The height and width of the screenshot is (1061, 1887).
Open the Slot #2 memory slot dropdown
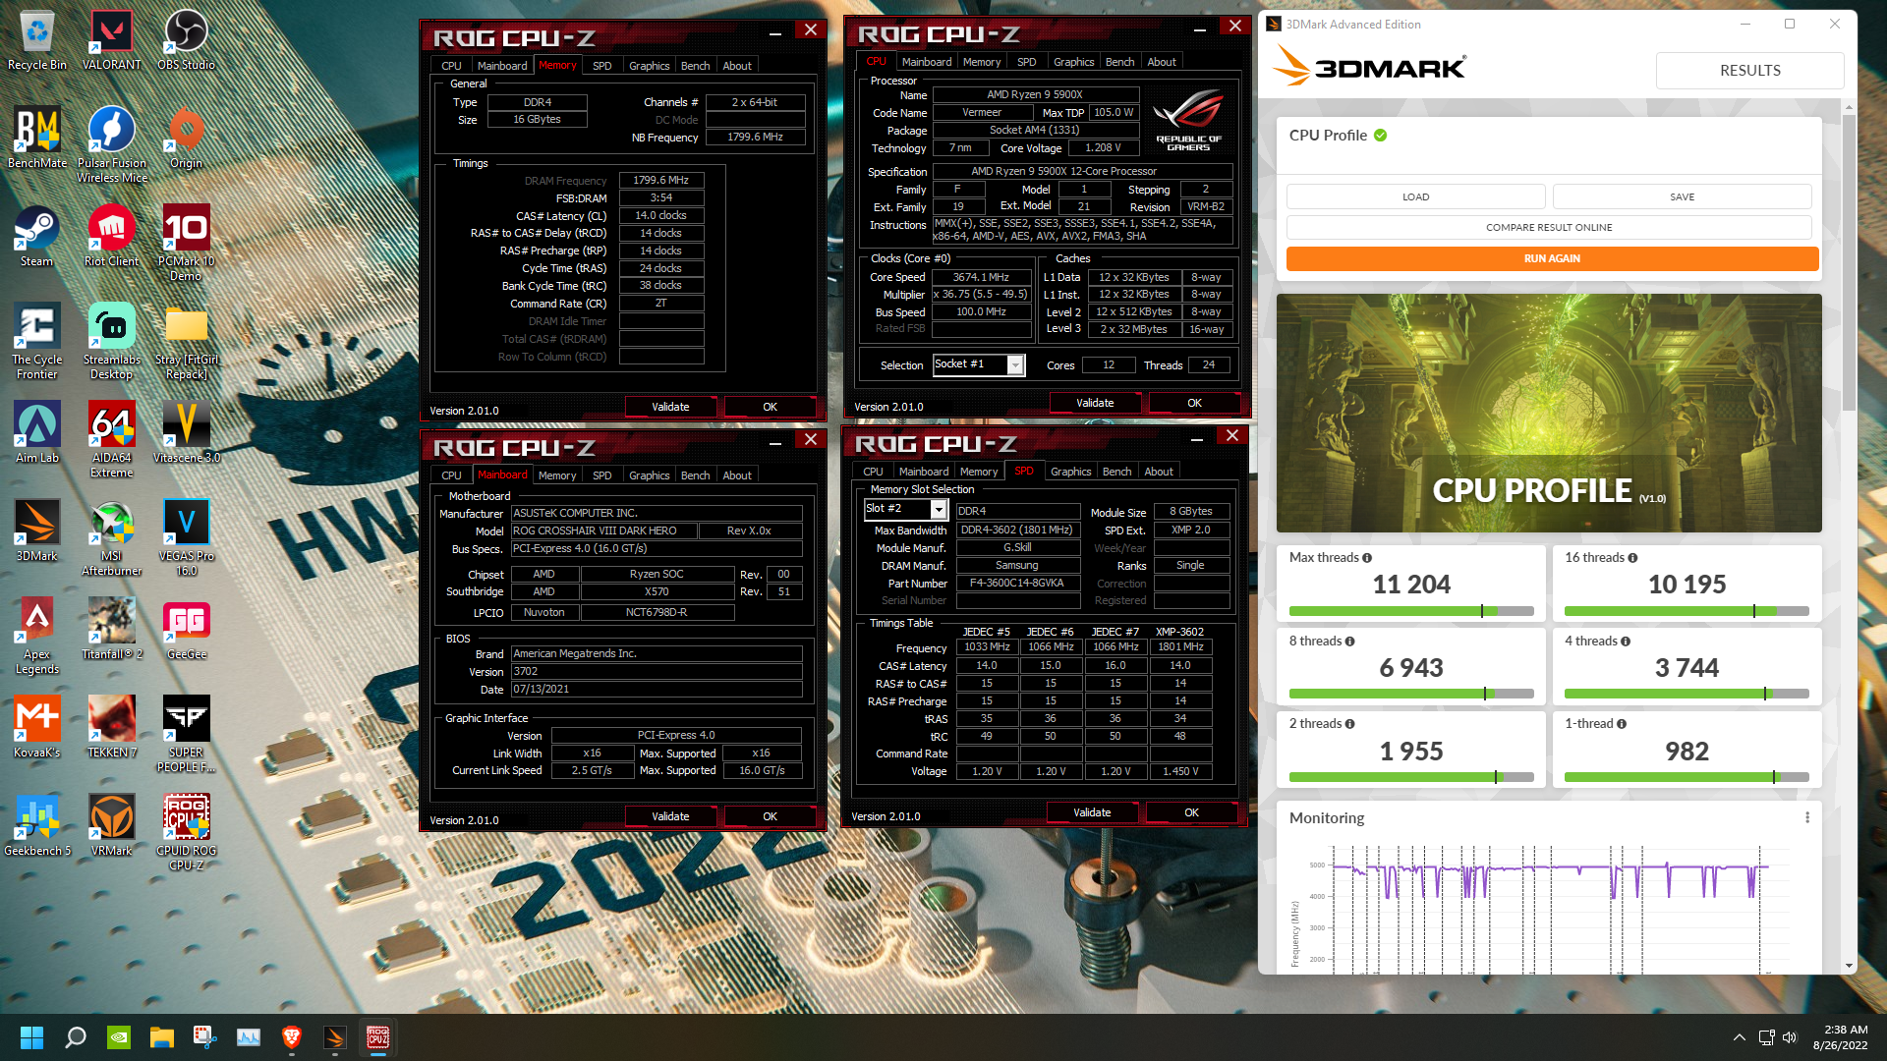(939, 509)
